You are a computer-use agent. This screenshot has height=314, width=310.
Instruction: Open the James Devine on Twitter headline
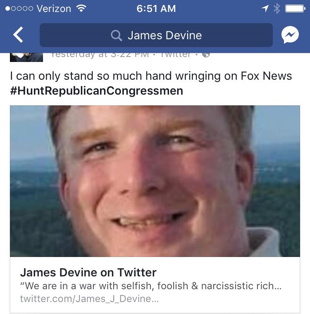coord(88,272)
